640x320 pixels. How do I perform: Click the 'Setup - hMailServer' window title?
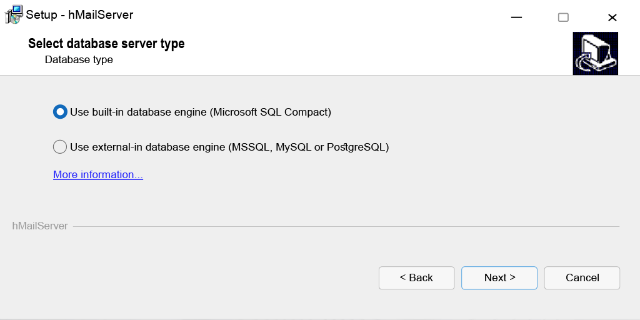(x=79, y=15)
